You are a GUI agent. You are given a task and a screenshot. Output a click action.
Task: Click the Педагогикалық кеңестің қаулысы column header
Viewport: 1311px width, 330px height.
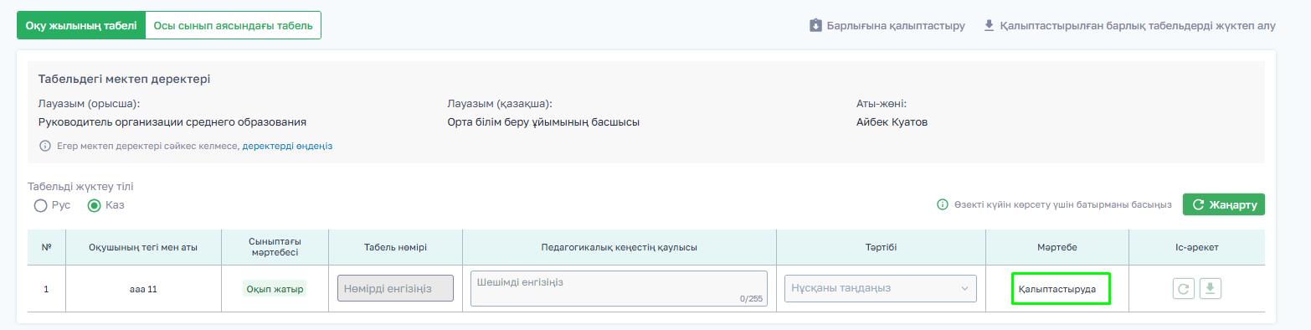[x=620, y=247]
